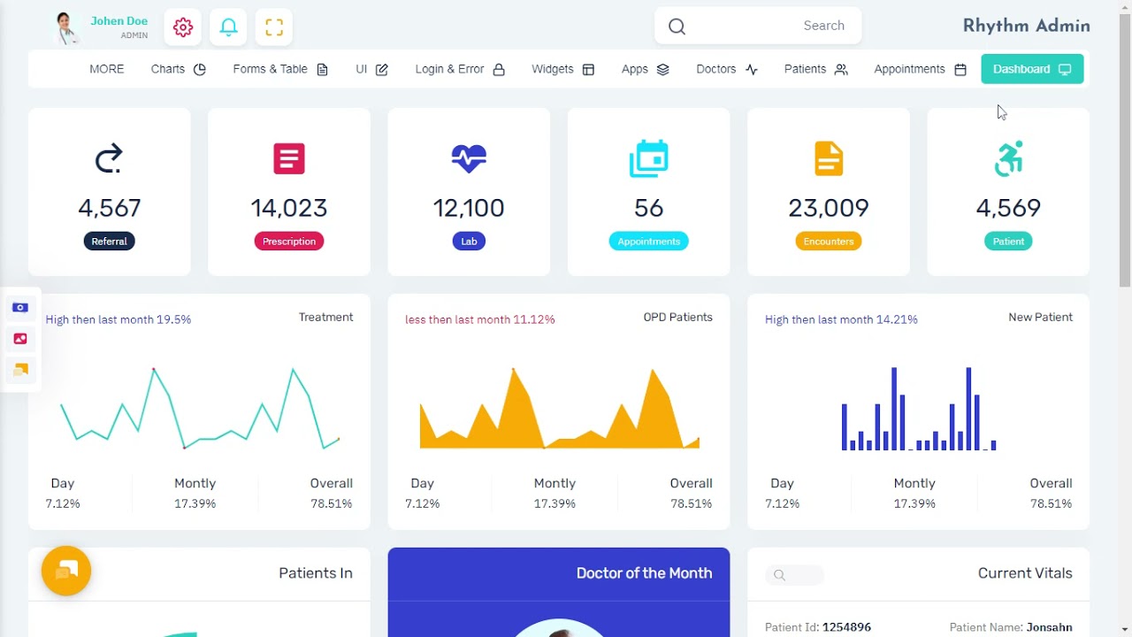Image resolution: width=1132 pixels, height=637 pixels.
Task: Click the Current Vitals search field
Action: click(x=794, y=575)
